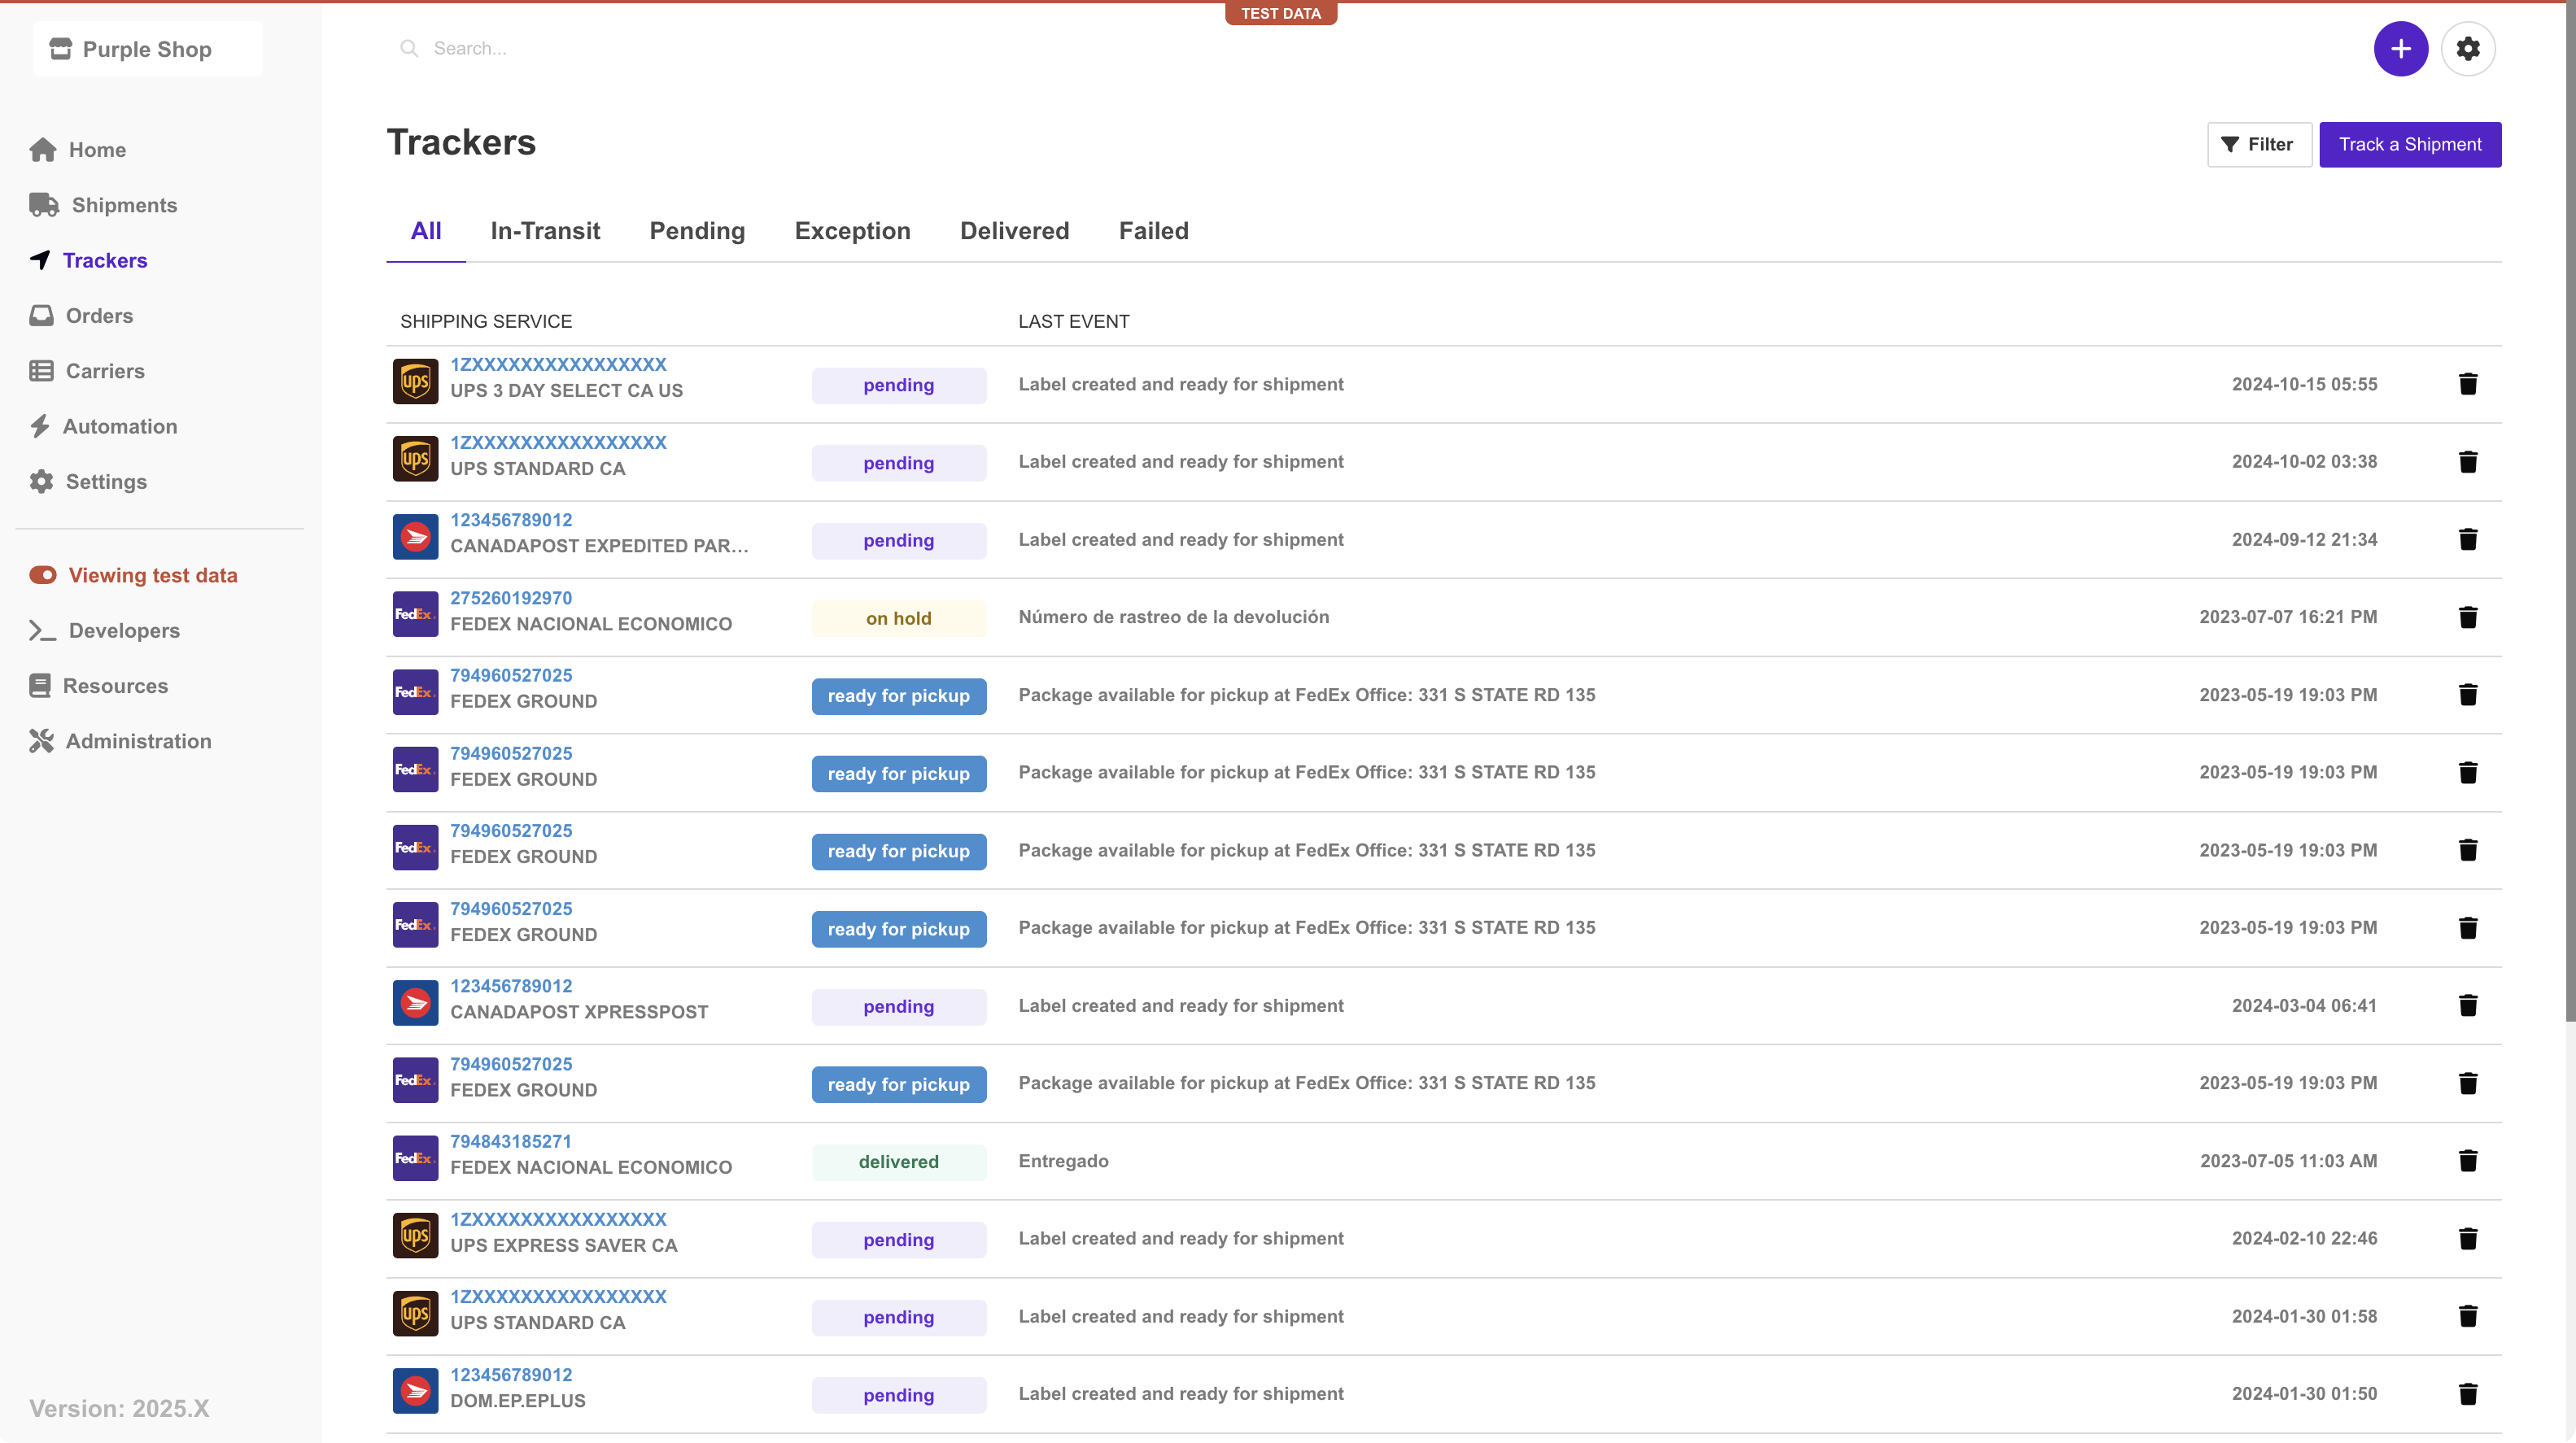Delete the CANADAPOST XPRESSPOST tracker
The image size is (2576, 1443).
tap(2467, 1006)
